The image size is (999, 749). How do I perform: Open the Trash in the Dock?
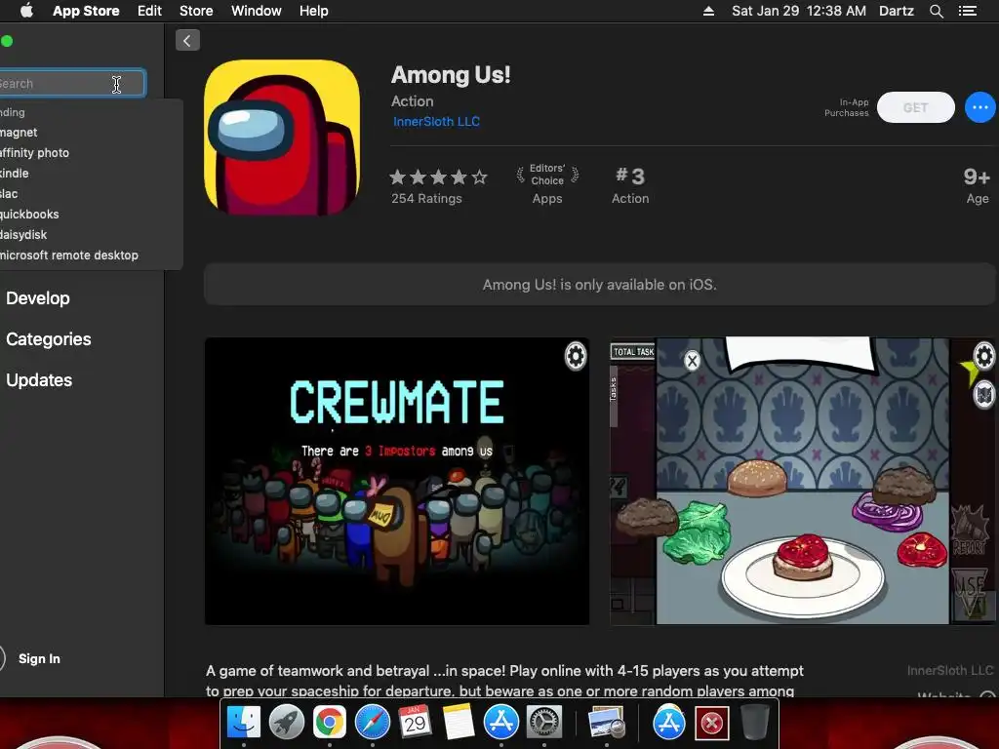point(754,723)
